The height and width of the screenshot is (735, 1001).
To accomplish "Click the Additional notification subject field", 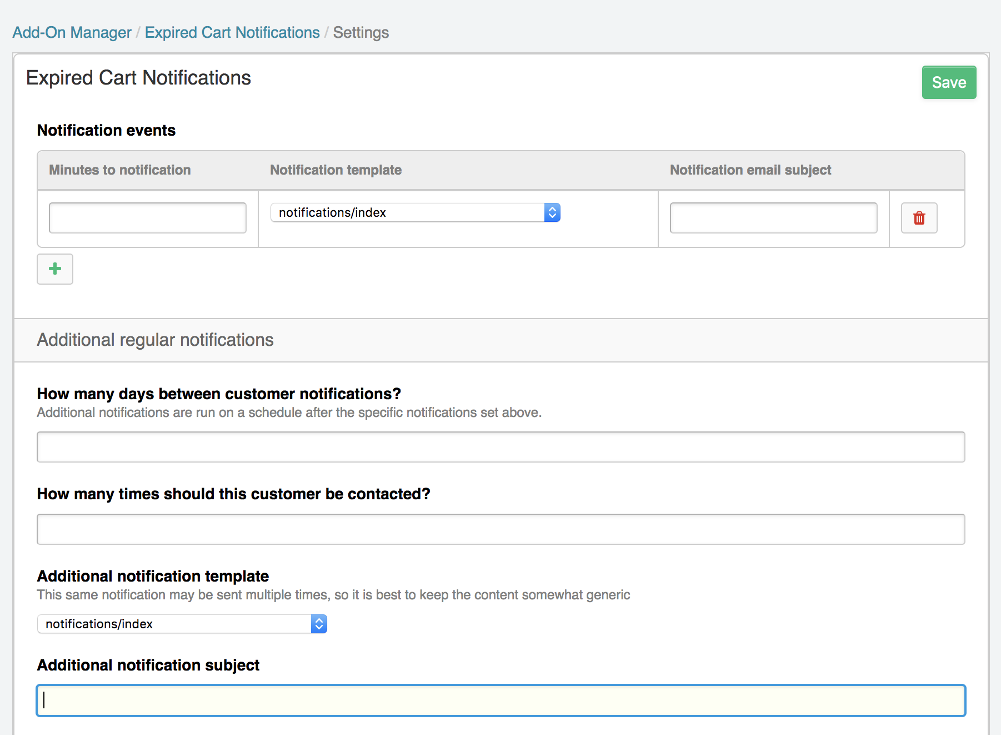I will (501, 701).
